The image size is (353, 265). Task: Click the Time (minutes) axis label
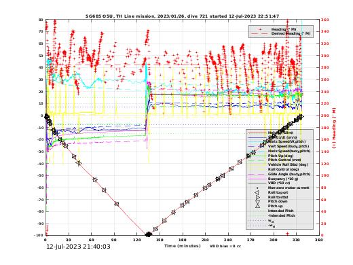tap(183, 246)
